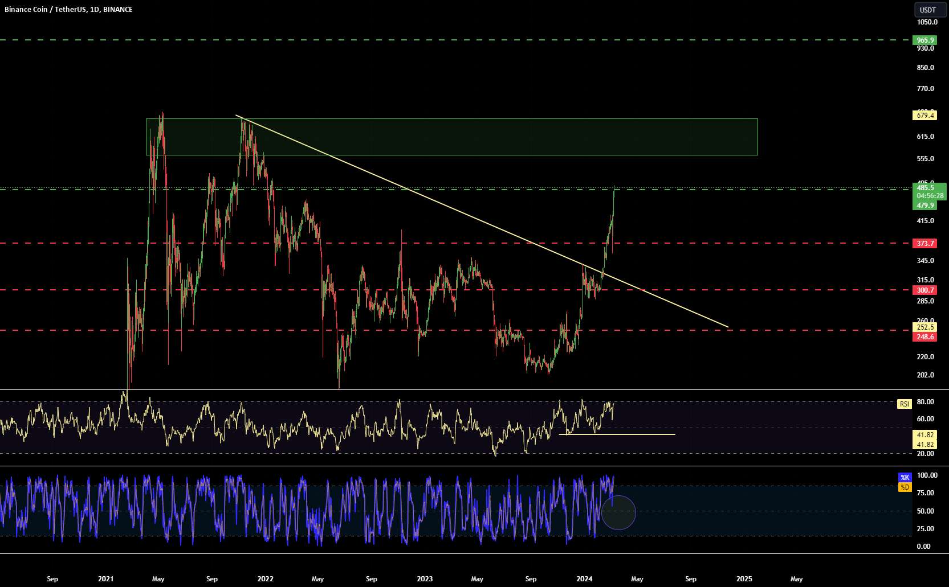Click the red 248.6 price label
The image size is (949, 587).
tap(924, 337)
